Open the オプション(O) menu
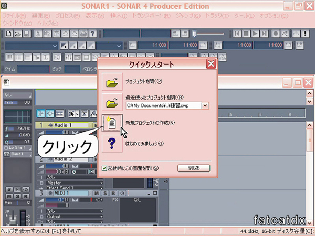 click(274, 16)
